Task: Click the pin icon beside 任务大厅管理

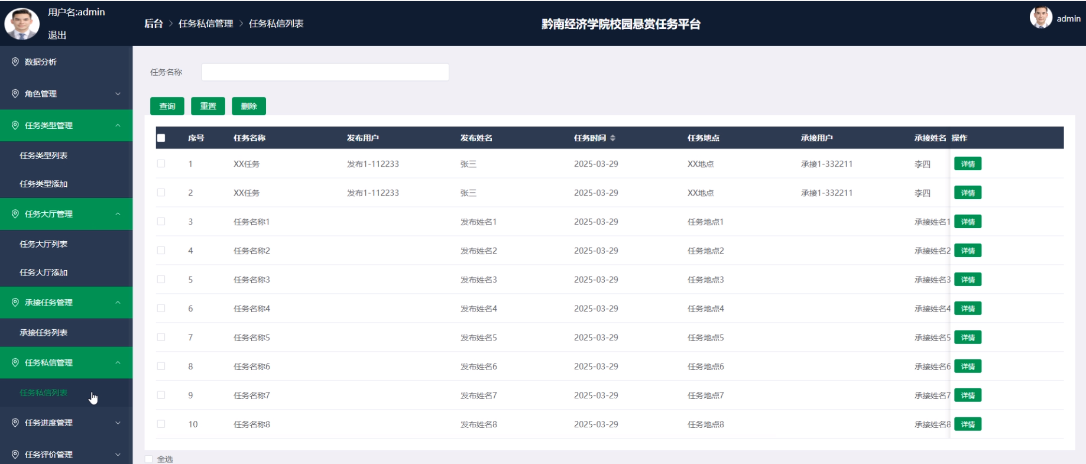Action: [x=15, y=214]
